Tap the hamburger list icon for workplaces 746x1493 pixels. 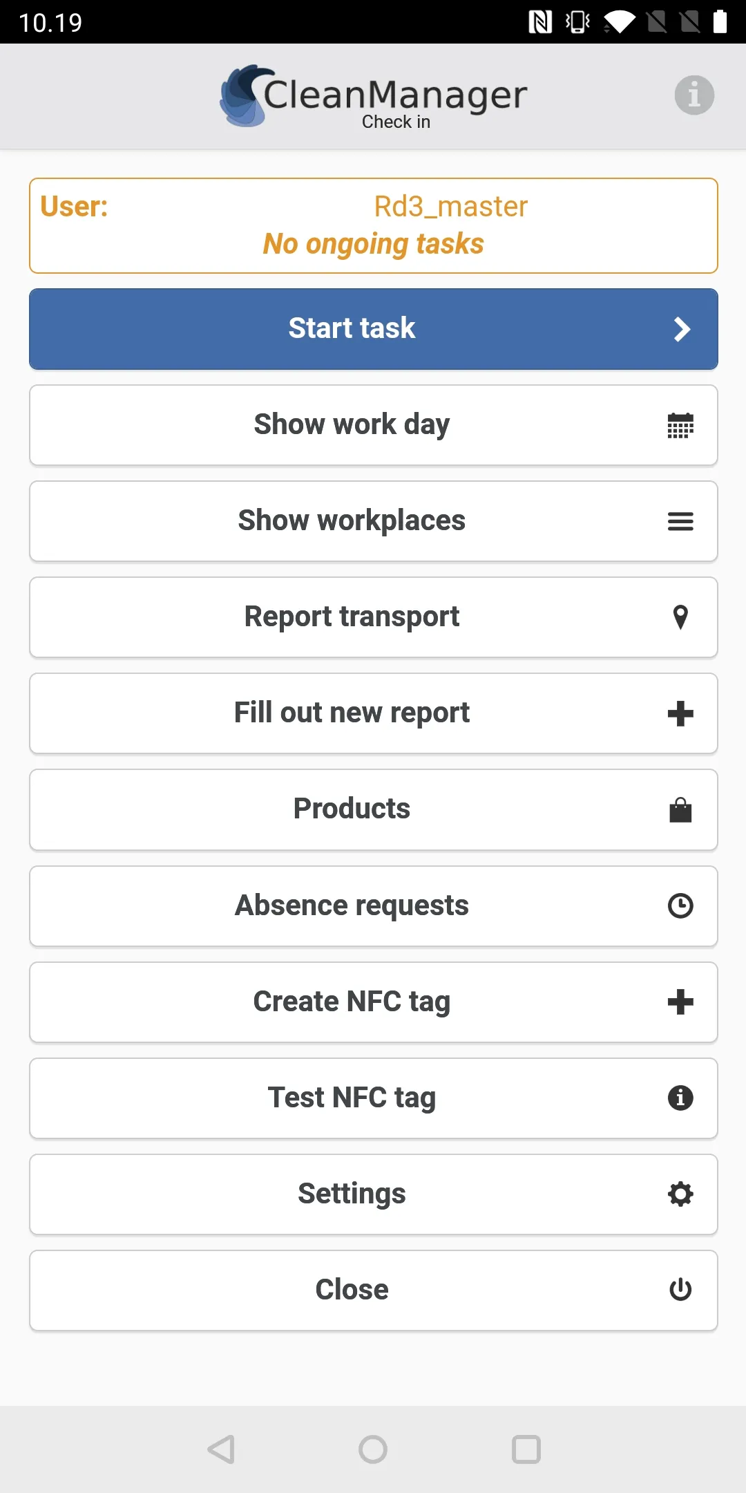pos(680,521)
